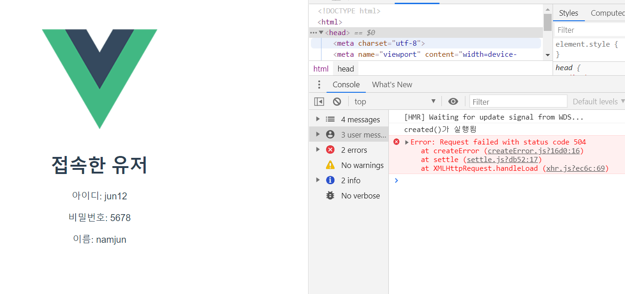Open the Computed tab
The width and height of the screenshot is (625, 294).
tap(607, 13)
